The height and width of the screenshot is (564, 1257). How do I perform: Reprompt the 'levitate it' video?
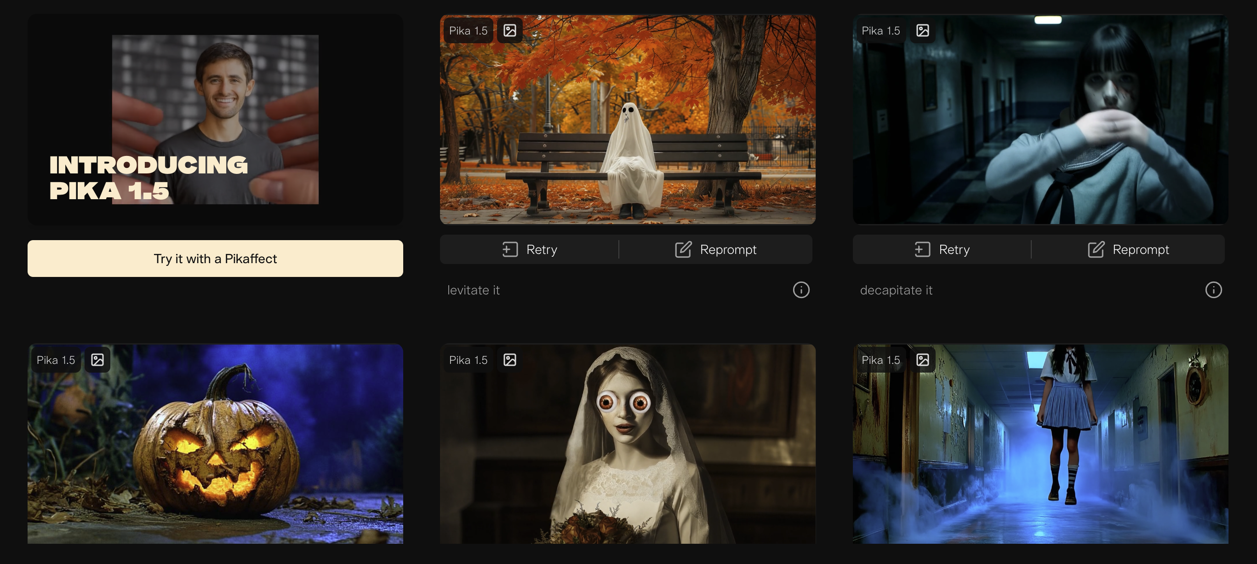pos(716,249)
